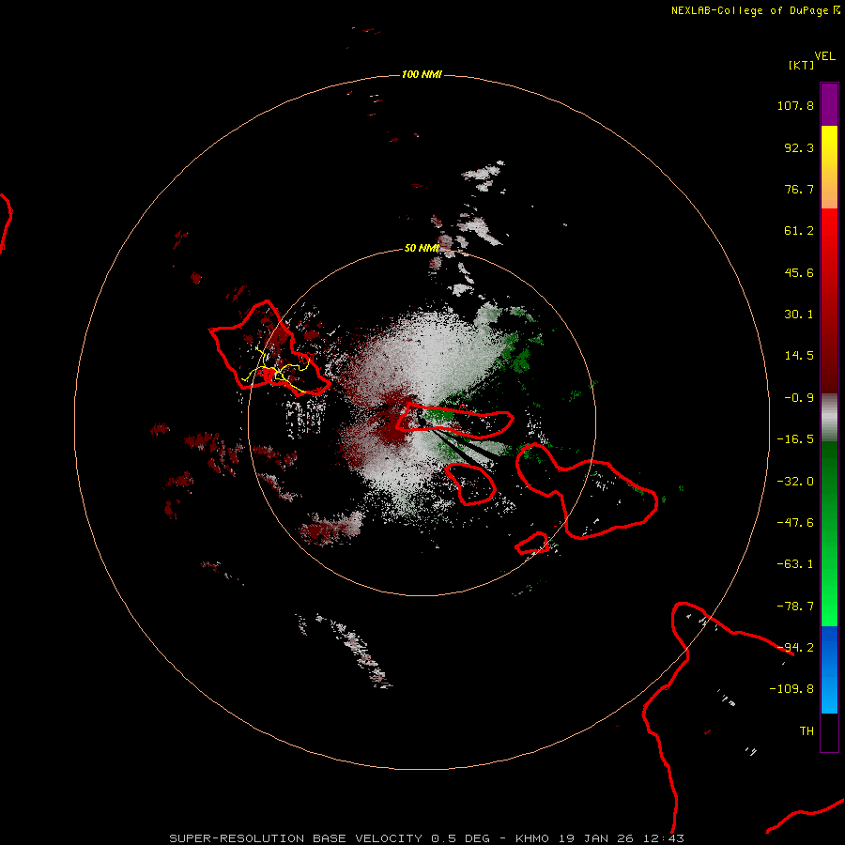Click the 30.1 legend value
Image resolution: width=845 pixels, height=845 pixels.
(x=799, y=315)
